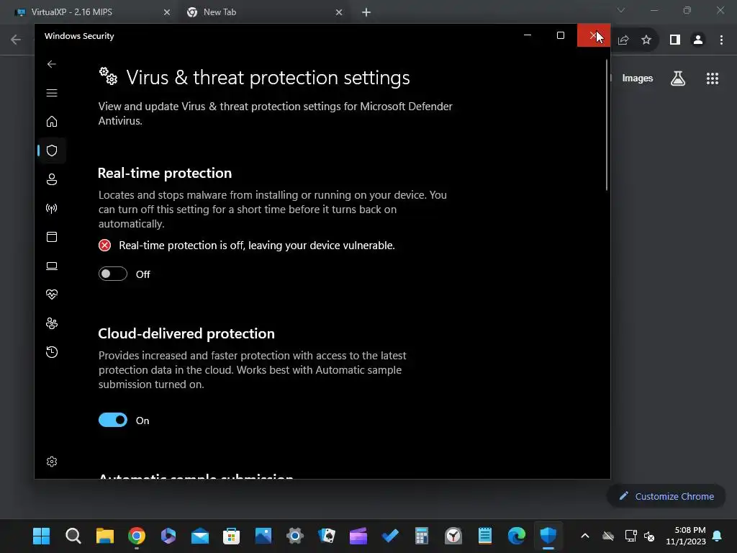Open Photos app from taskbar
The width and height of the screenshot is (737, 553).
(x=263, y=536)
